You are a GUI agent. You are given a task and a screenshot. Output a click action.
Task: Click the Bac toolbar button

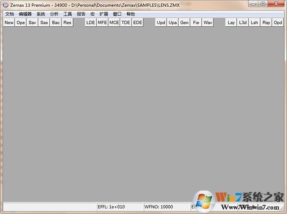point(56,22)
